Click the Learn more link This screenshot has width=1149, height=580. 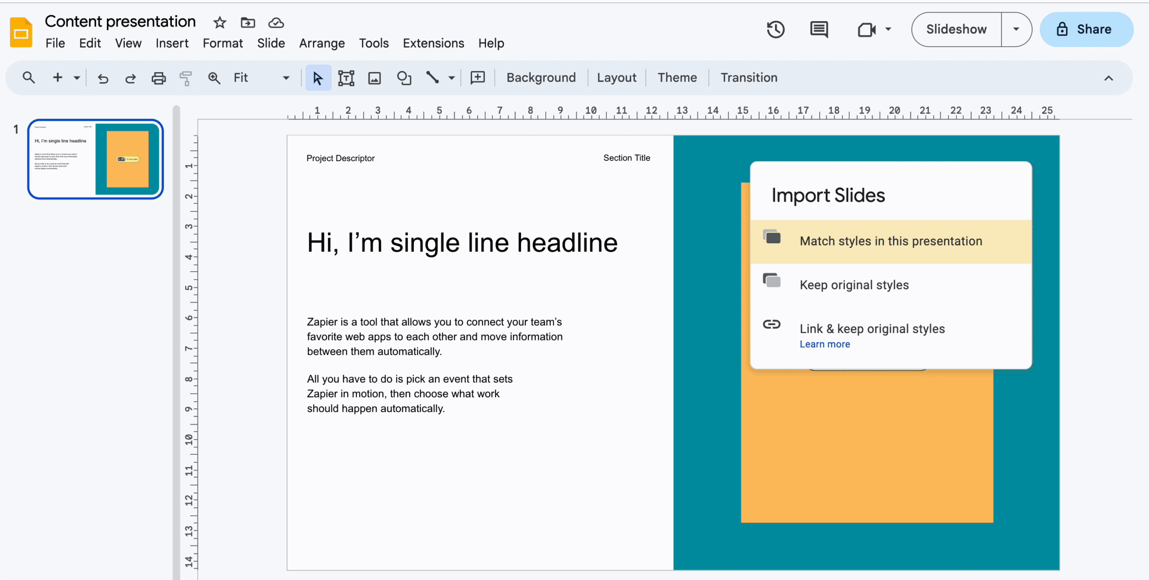click(x=824, y=344)
